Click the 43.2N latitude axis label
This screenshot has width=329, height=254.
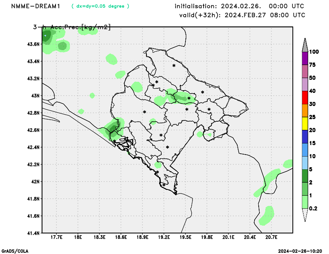[x=33, y=79]
